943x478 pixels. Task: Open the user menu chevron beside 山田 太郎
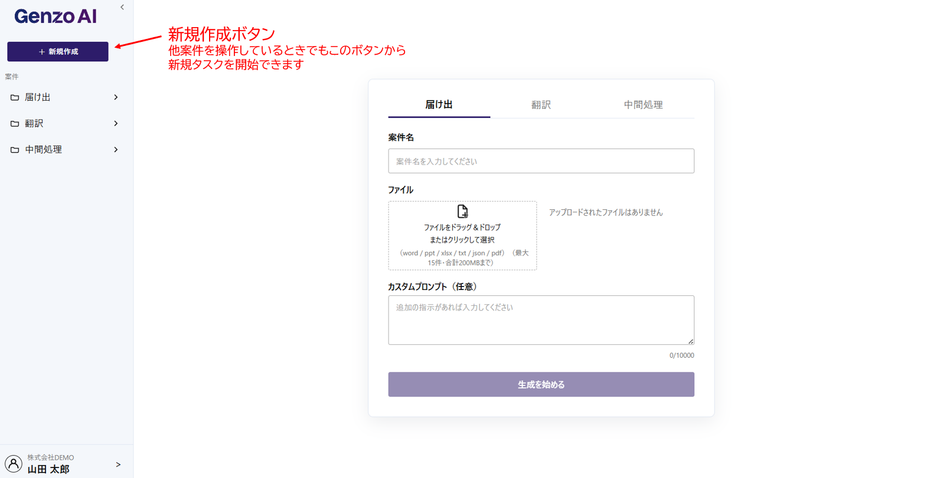118,464
